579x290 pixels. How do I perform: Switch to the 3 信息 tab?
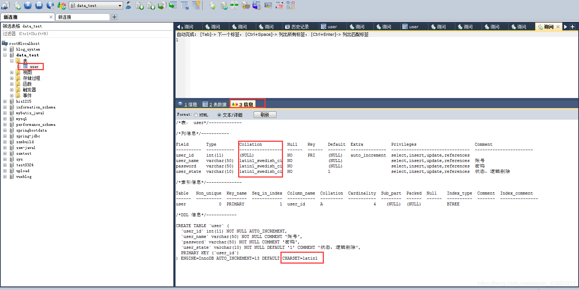point(243,104)
